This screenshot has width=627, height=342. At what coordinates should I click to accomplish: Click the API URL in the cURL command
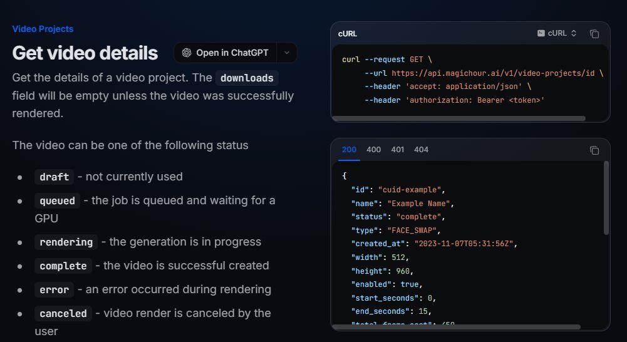[493, 73]
